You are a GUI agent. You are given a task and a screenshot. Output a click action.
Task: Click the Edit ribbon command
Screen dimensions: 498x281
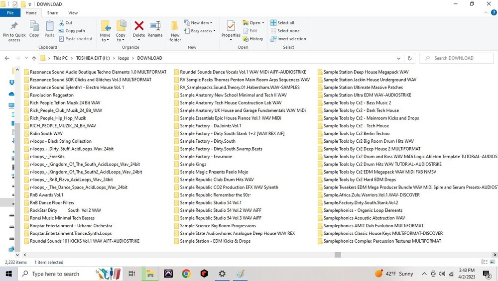(250, 31)
